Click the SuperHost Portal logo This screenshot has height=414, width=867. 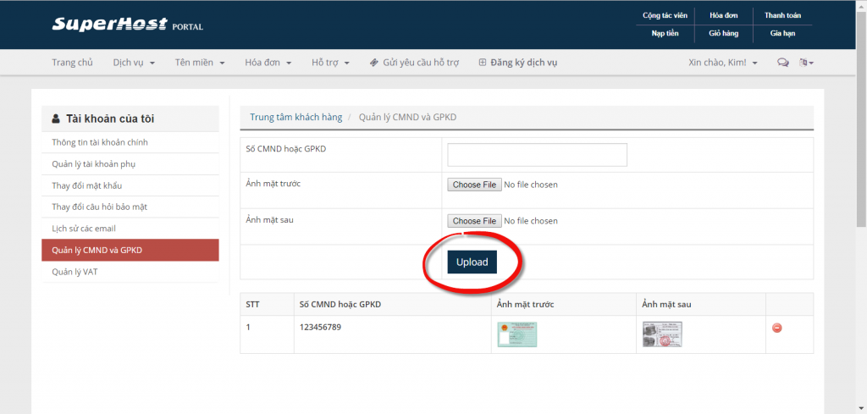(127, 25)
